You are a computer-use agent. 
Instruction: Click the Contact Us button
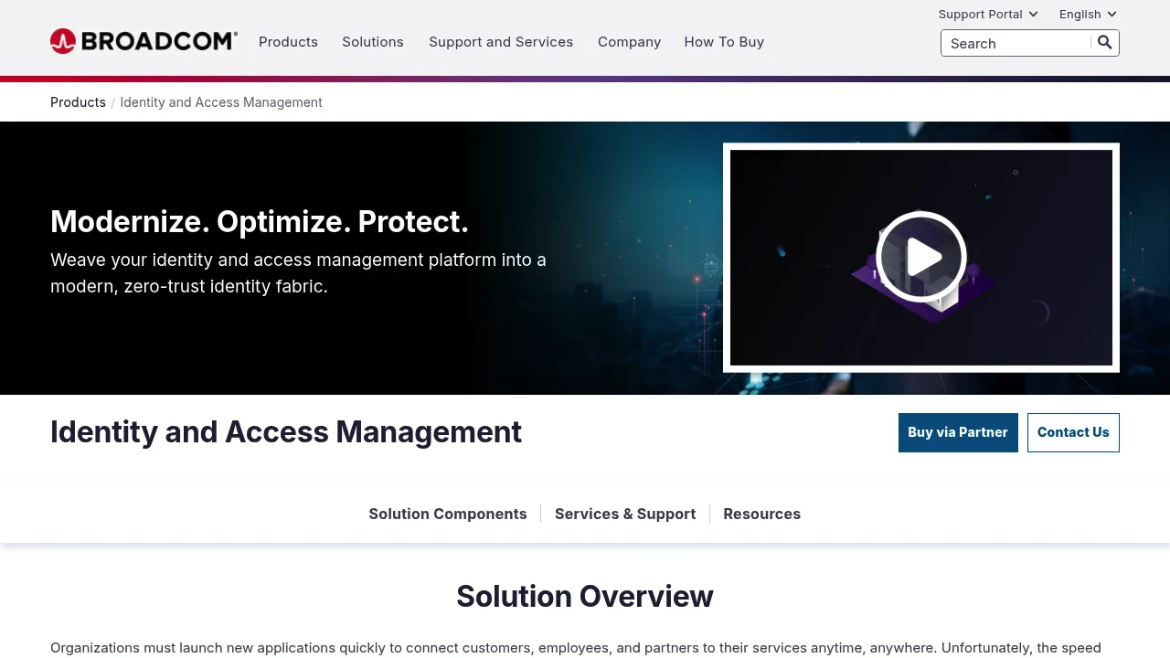[1073, 432]
